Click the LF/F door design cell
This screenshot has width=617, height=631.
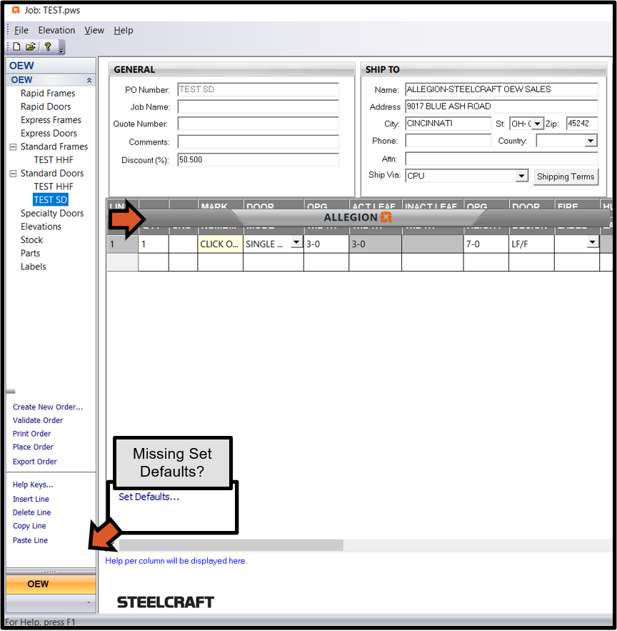[x=531, y=244]
